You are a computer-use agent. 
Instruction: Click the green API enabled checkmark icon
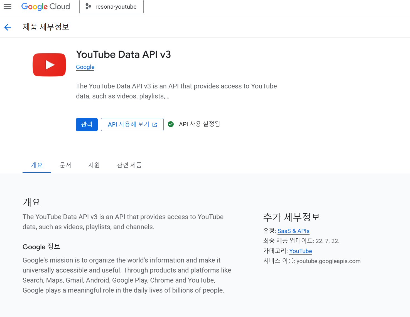click(171, 124)
